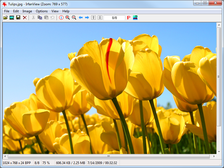The height and width of the screenshot is (168, 224).
Task: Open the red P properties icon
Action: click(x=129, y=18)
